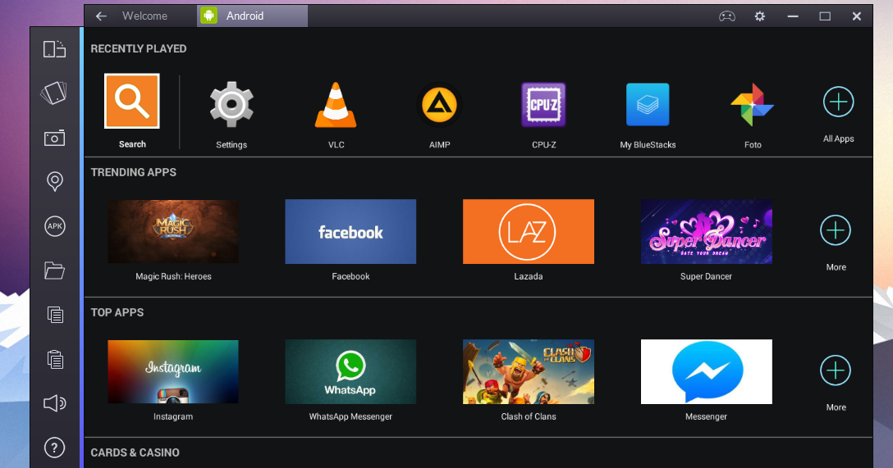The image size is (893, 468).
Task: Launch the AIMP music player
Action: [x=439, y=105]
